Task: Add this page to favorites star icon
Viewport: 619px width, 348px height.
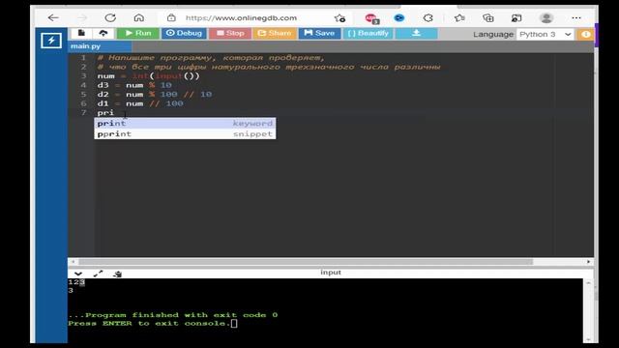Action: pos(339,17)
